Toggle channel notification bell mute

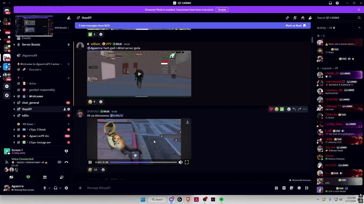click(295, 18)
